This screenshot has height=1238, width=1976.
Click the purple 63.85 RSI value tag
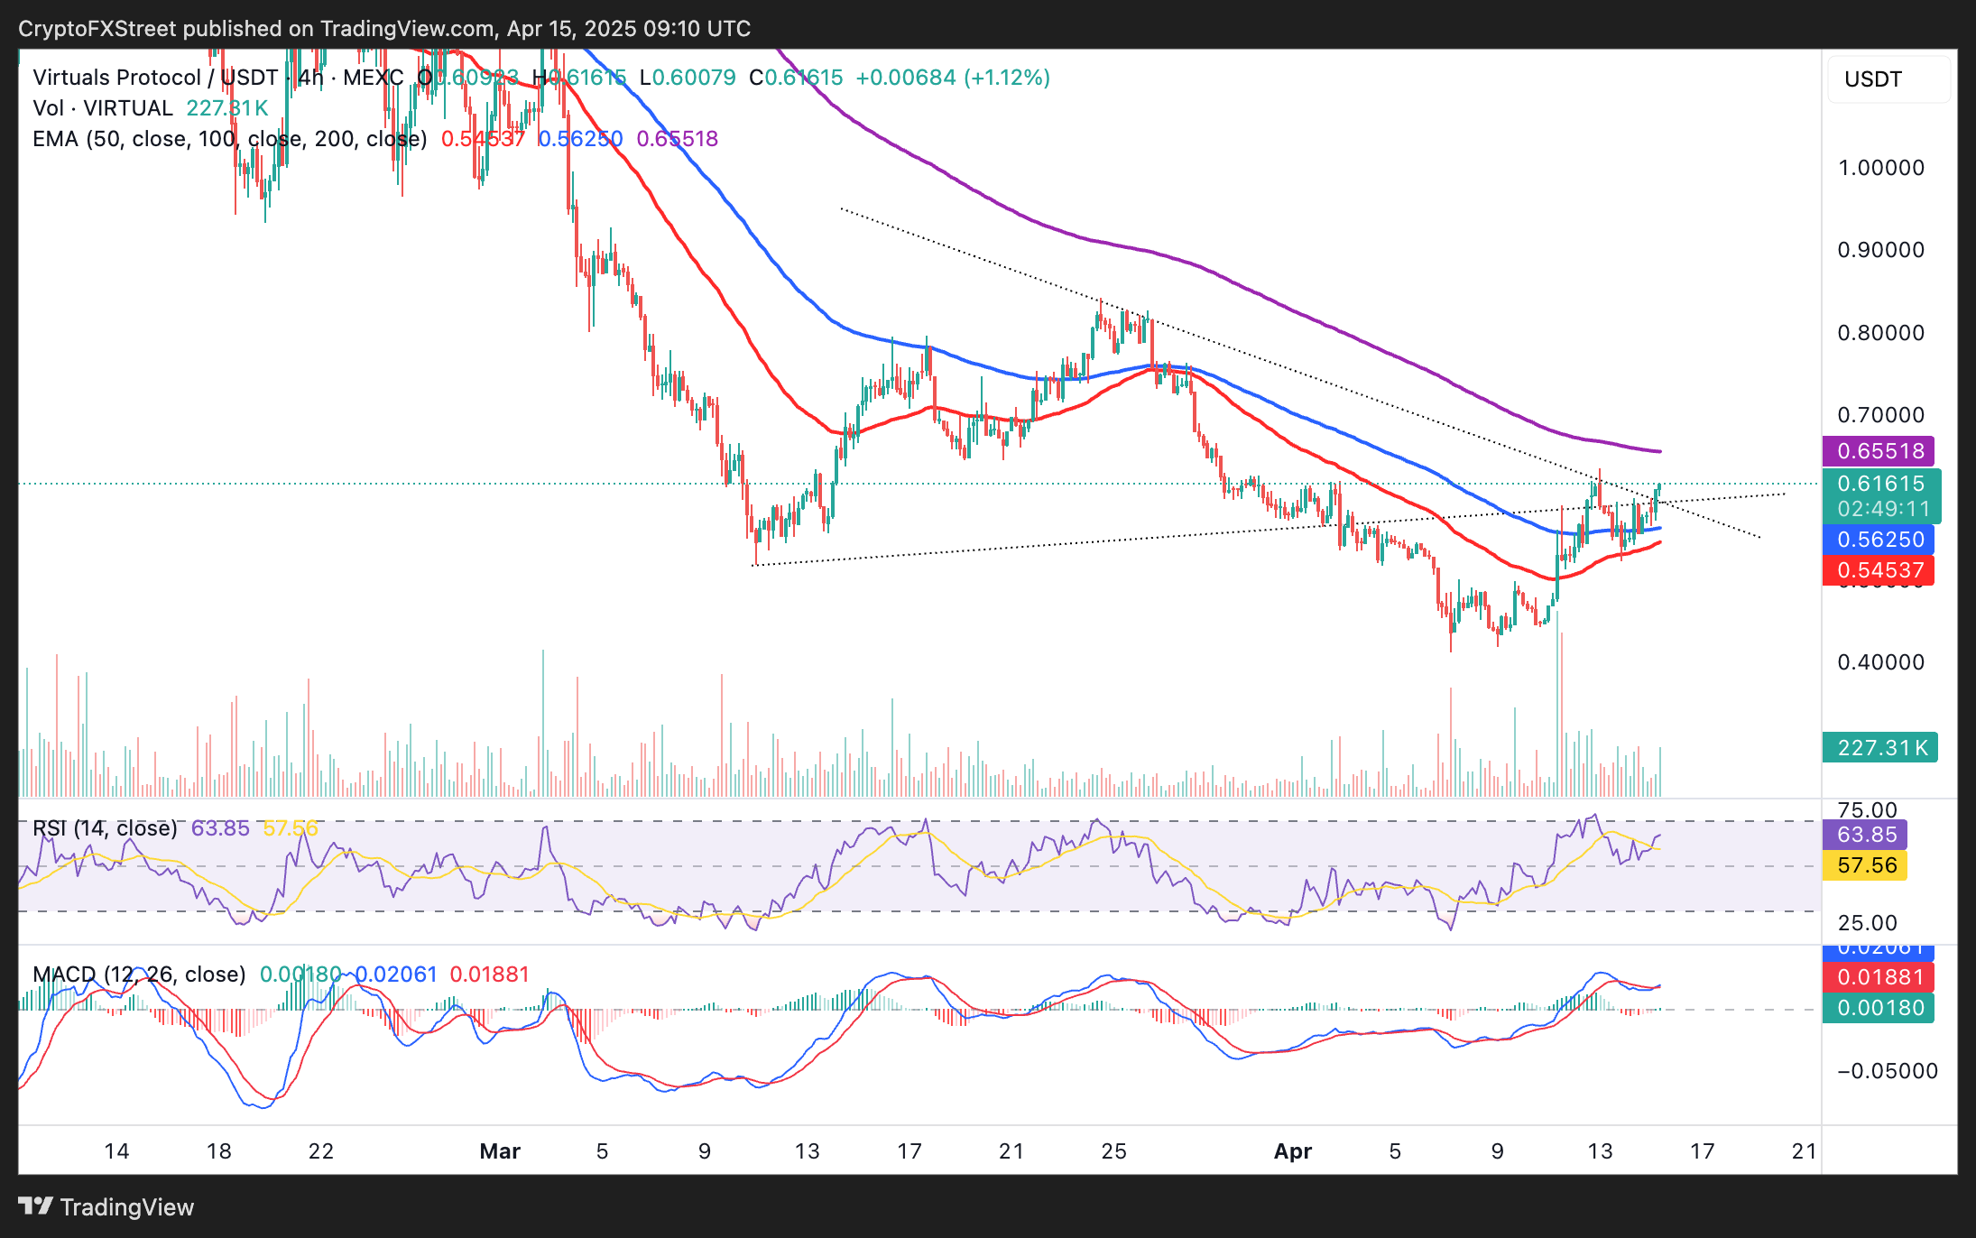click(x=1866, y=835)
